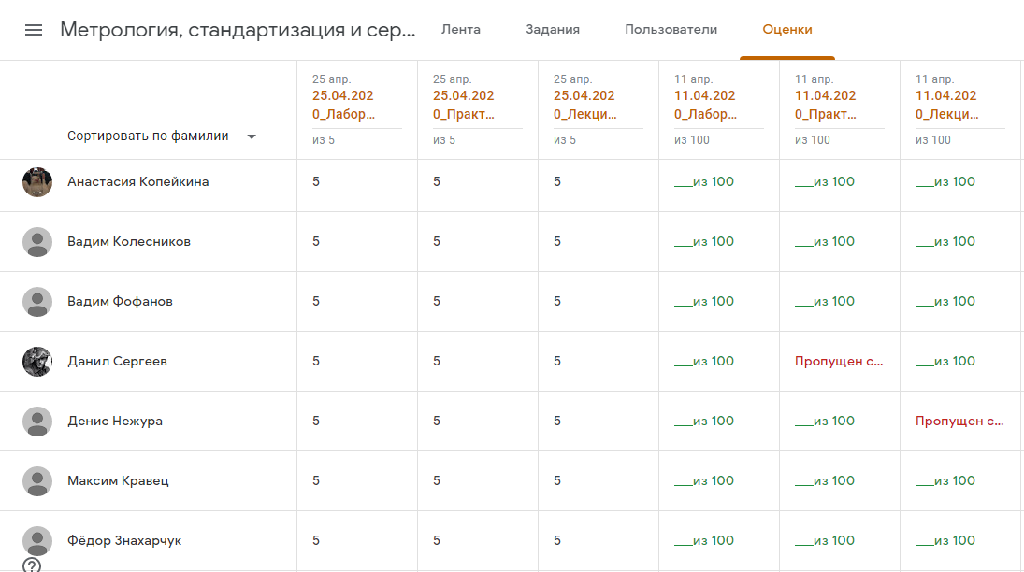Switch to the Лента tab

[461, 30]
